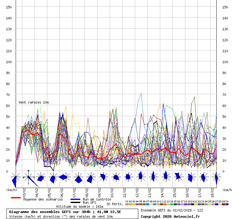Select the last wind rose right of 18/02
Viewport: 232px width, 219px height.
(216, 178)
